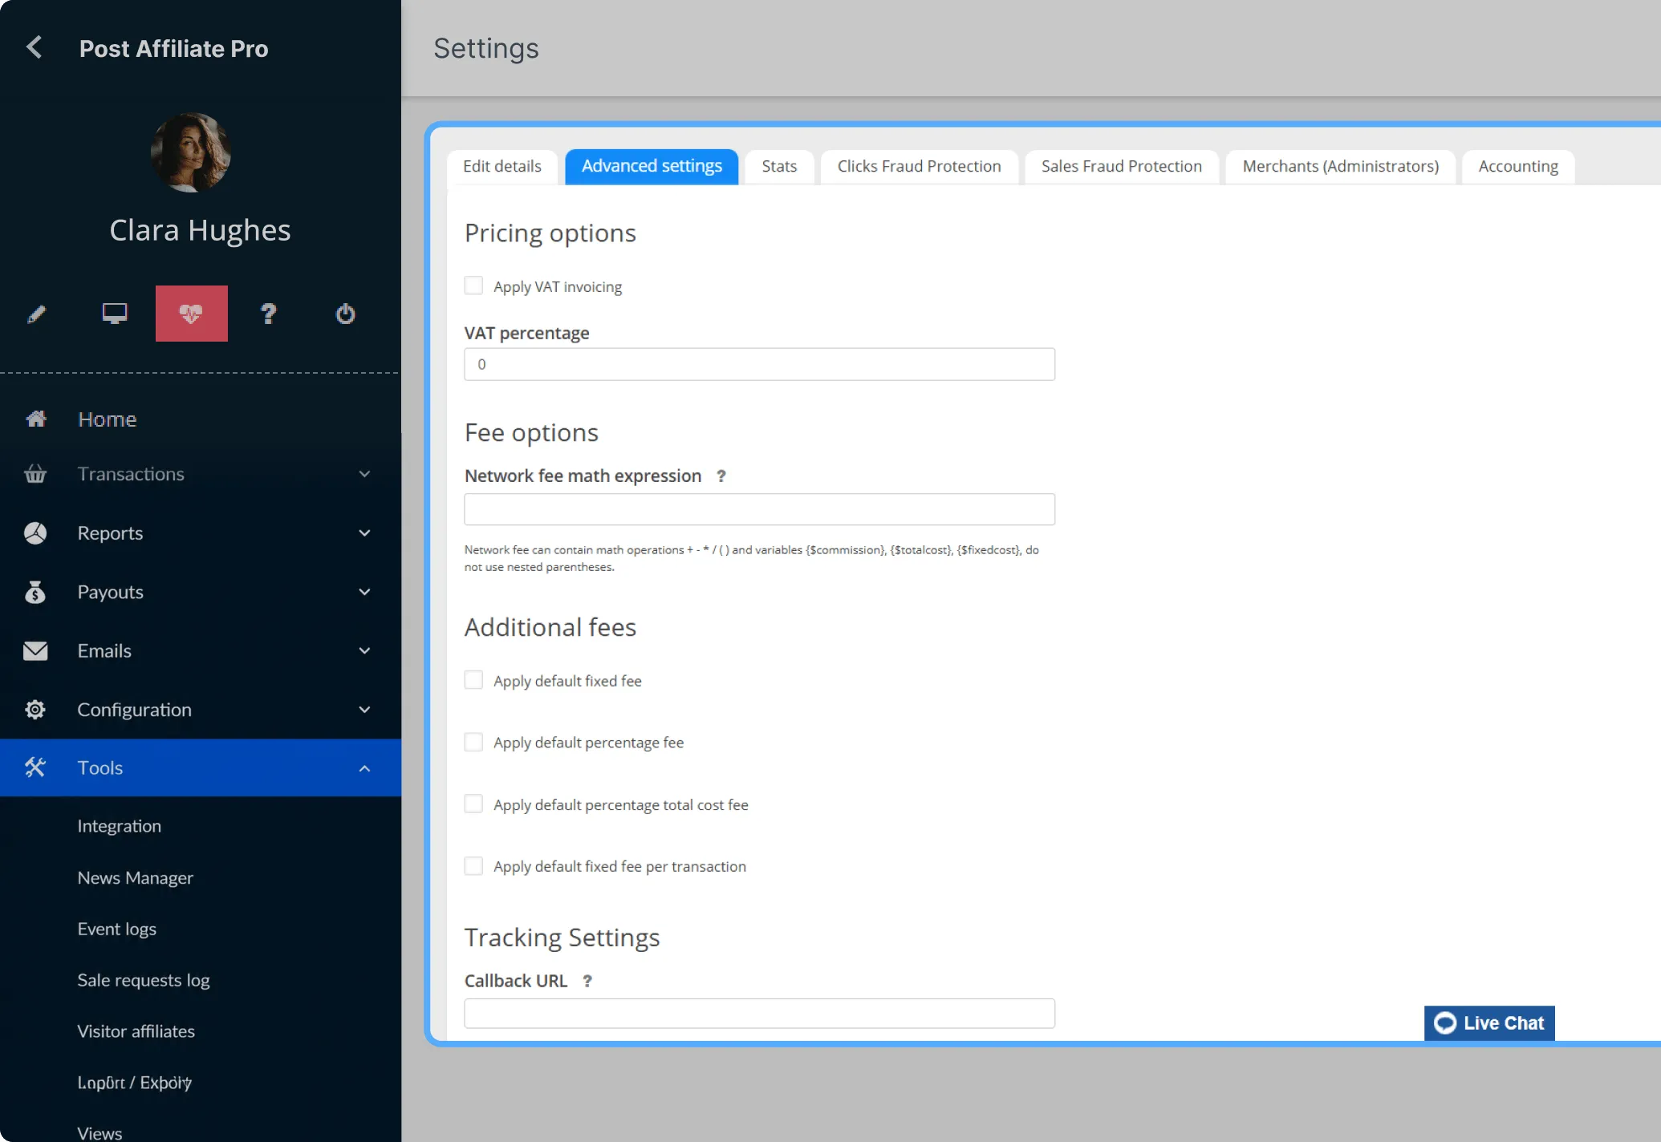Expand the Emails menu chevron
Image resolution: width=1661 pixels, height=1142 pixels.
pos(364,650)
